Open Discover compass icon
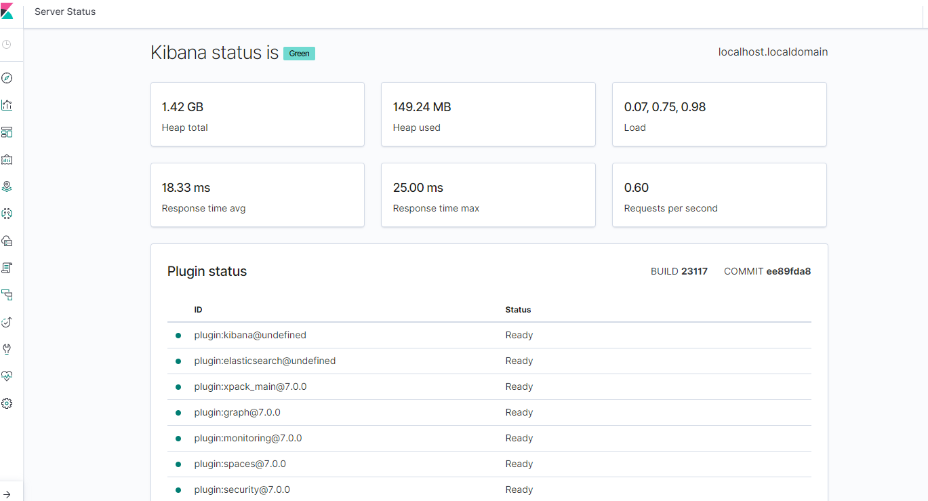This screenshot has width=928, height=501. [x=7, y=78]
